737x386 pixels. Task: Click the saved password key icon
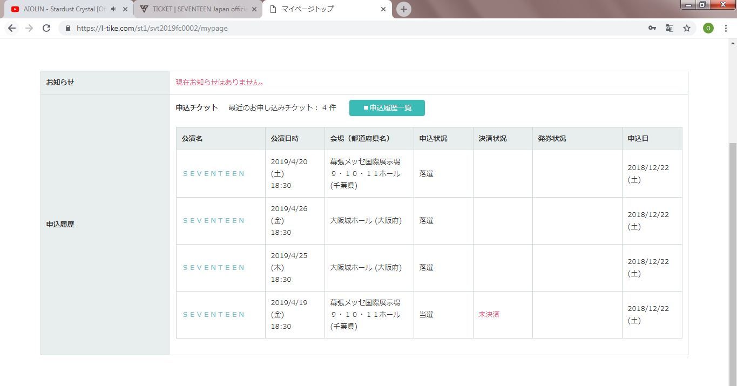(x=652, y=28)
